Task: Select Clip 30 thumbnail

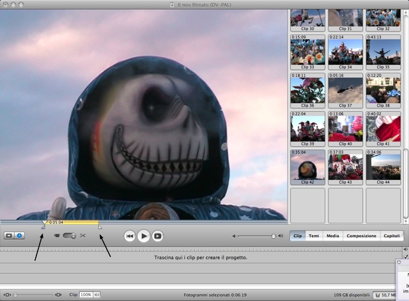Action: (x=308, y=20)
